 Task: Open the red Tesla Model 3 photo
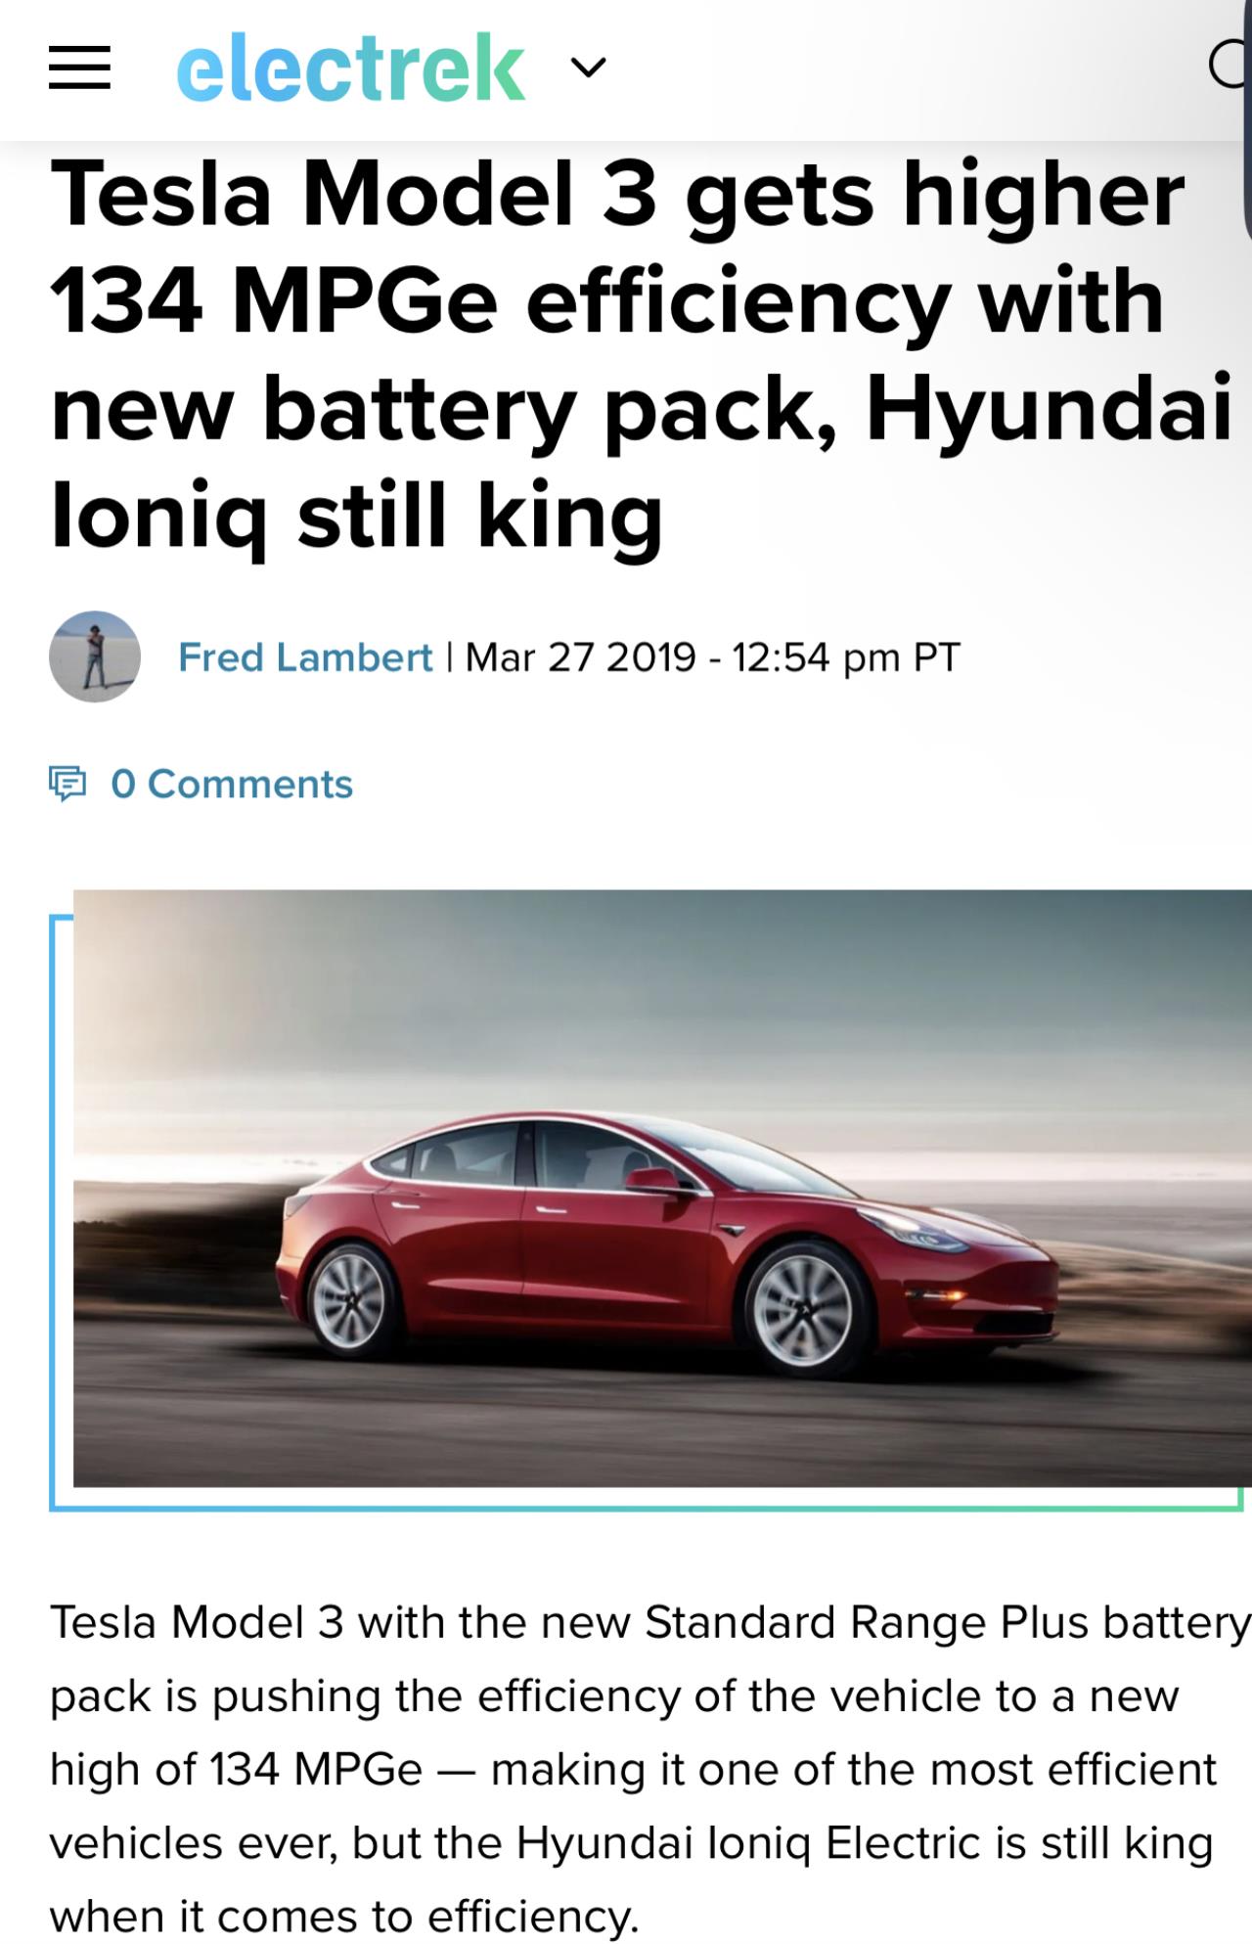(662, 1188)
